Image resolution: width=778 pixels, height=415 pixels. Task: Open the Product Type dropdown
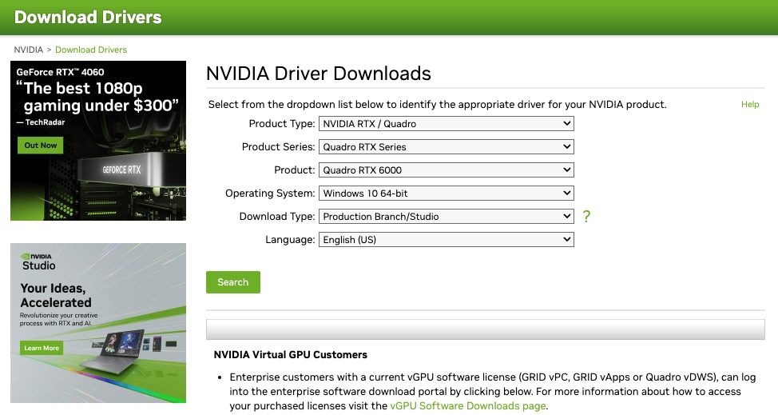pos(446,124)
